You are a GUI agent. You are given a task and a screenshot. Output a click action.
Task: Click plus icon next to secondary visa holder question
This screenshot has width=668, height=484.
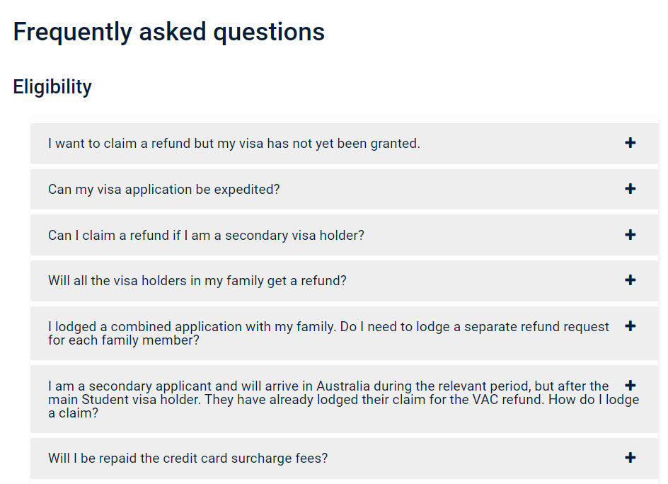click(630, 235)
